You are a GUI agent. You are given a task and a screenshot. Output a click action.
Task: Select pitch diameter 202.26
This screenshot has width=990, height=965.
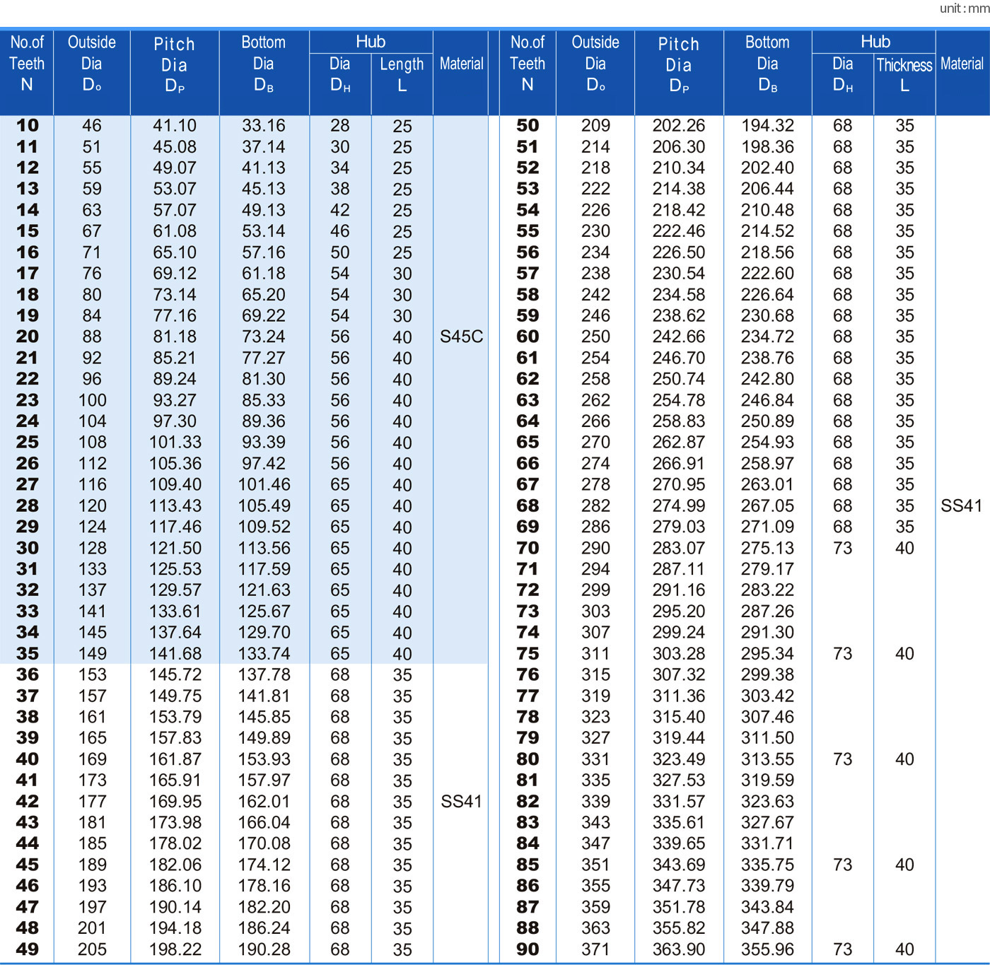679,126
